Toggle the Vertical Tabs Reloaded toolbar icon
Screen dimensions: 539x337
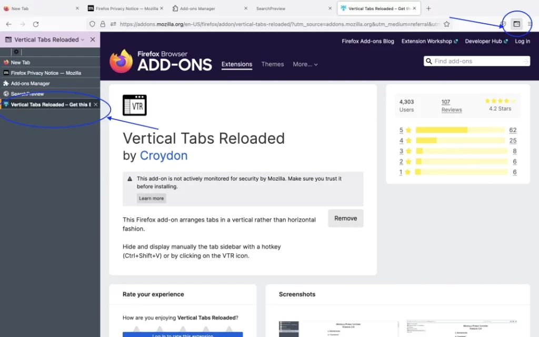[516, 24]
